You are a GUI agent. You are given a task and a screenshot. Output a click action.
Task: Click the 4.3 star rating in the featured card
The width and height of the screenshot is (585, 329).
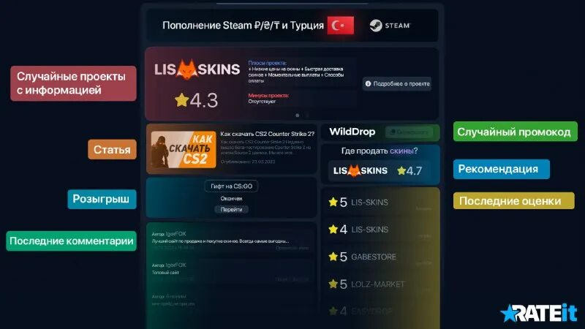click(196, 100)
